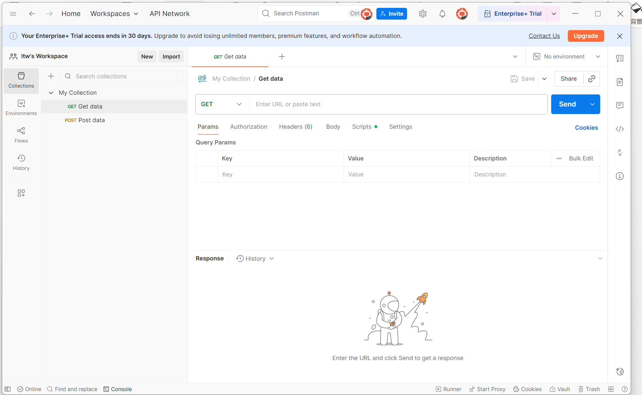Collapse My Collection tree

tap(51, 93)
